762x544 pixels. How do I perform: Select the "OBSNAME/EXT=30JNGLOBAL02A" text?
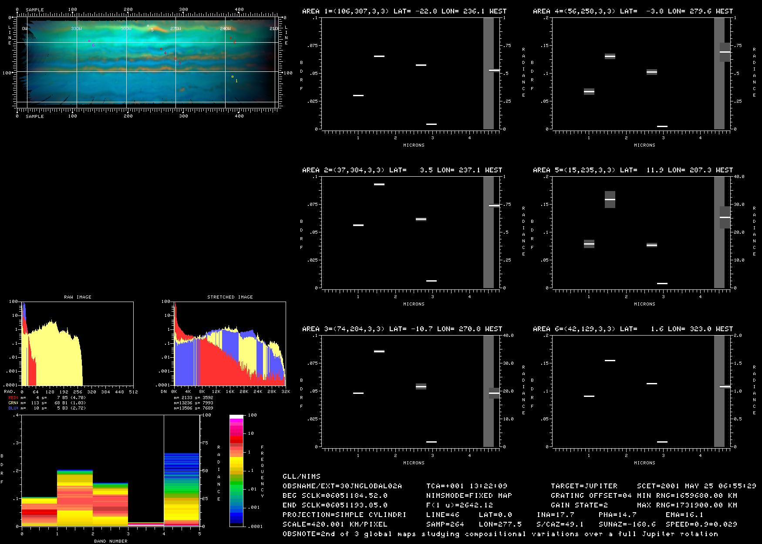tap(342, 486)
